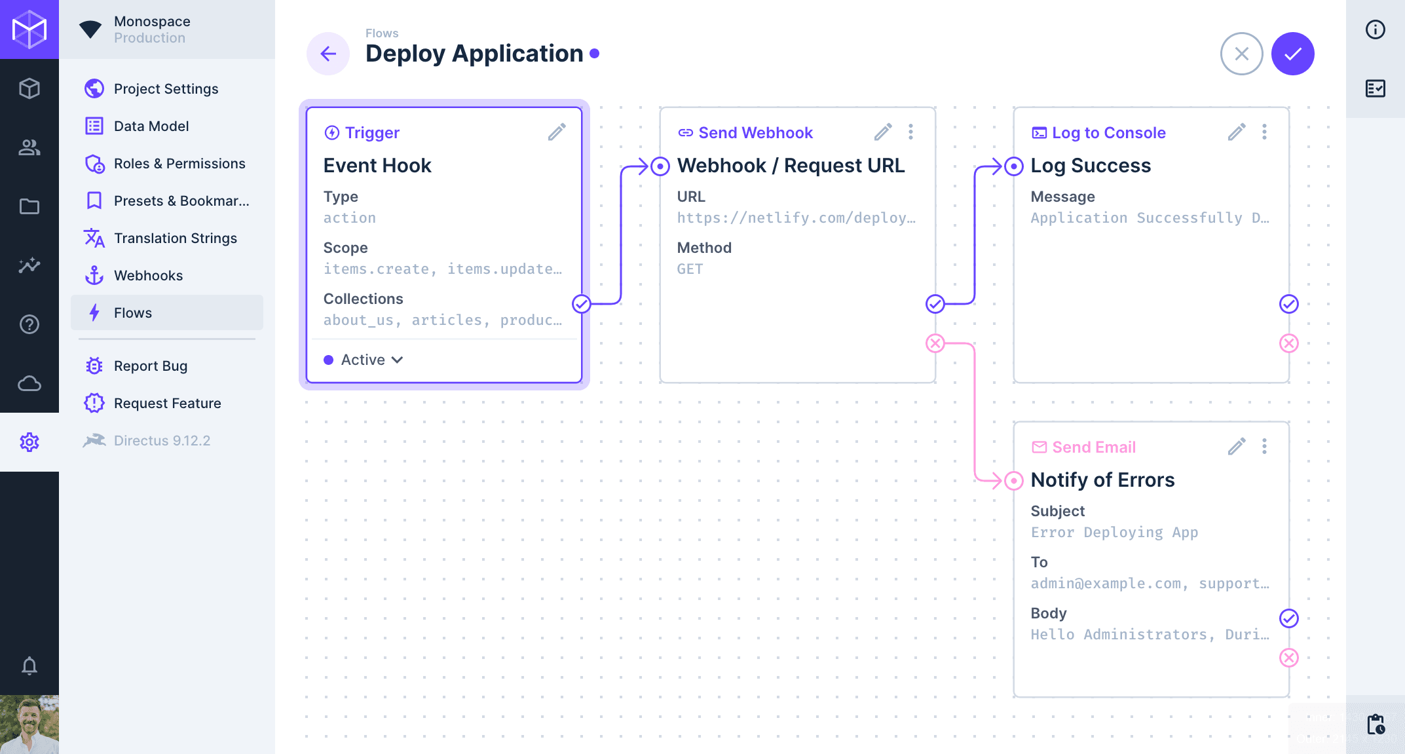
Task: Edit the Trigger card with pencil icon
Action: (557, 132)
